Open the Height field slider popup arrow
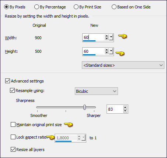Image resolution: width=167 pixels, height=158 pixels. click(111, 51)
